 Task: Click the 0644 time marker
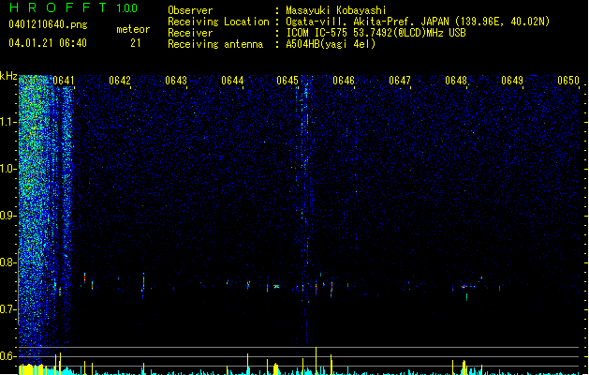click(x=232, y=81)
